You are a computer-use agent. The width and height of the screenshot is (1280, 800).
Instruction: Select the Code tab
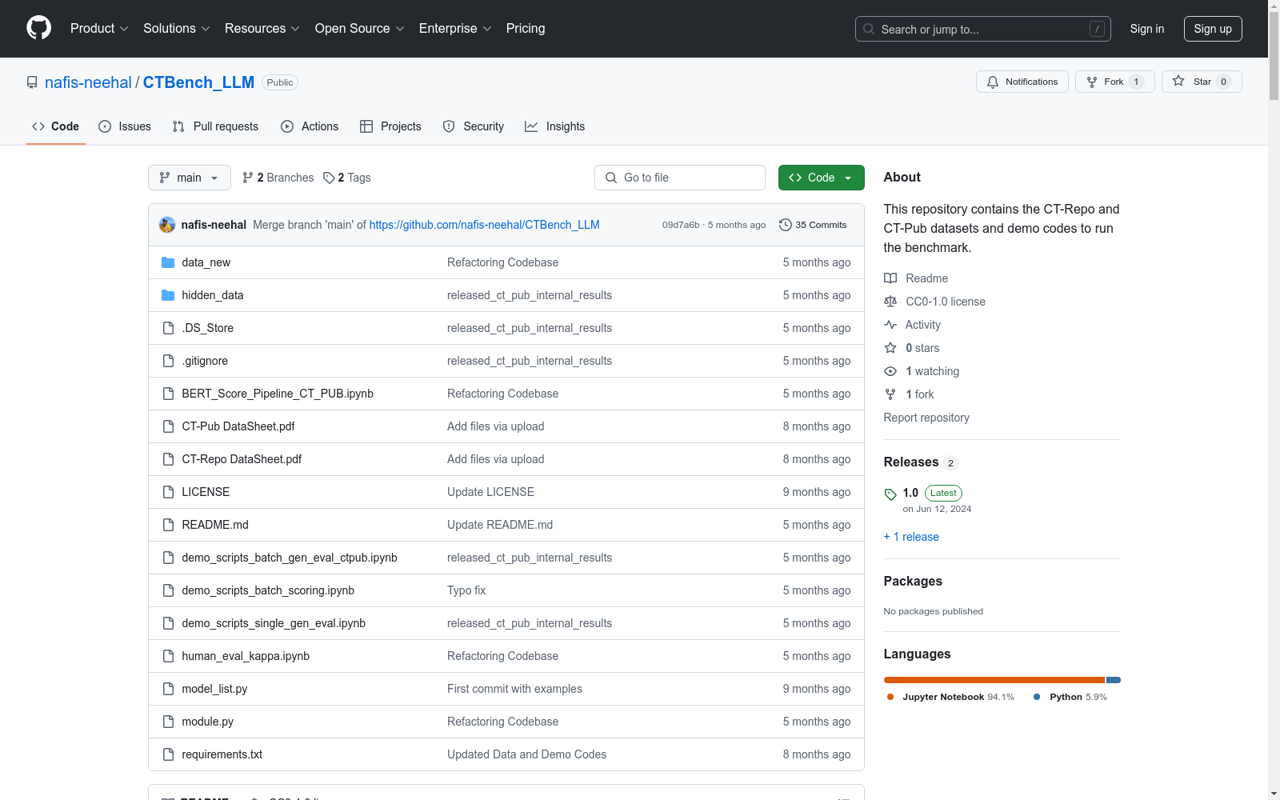56,126
